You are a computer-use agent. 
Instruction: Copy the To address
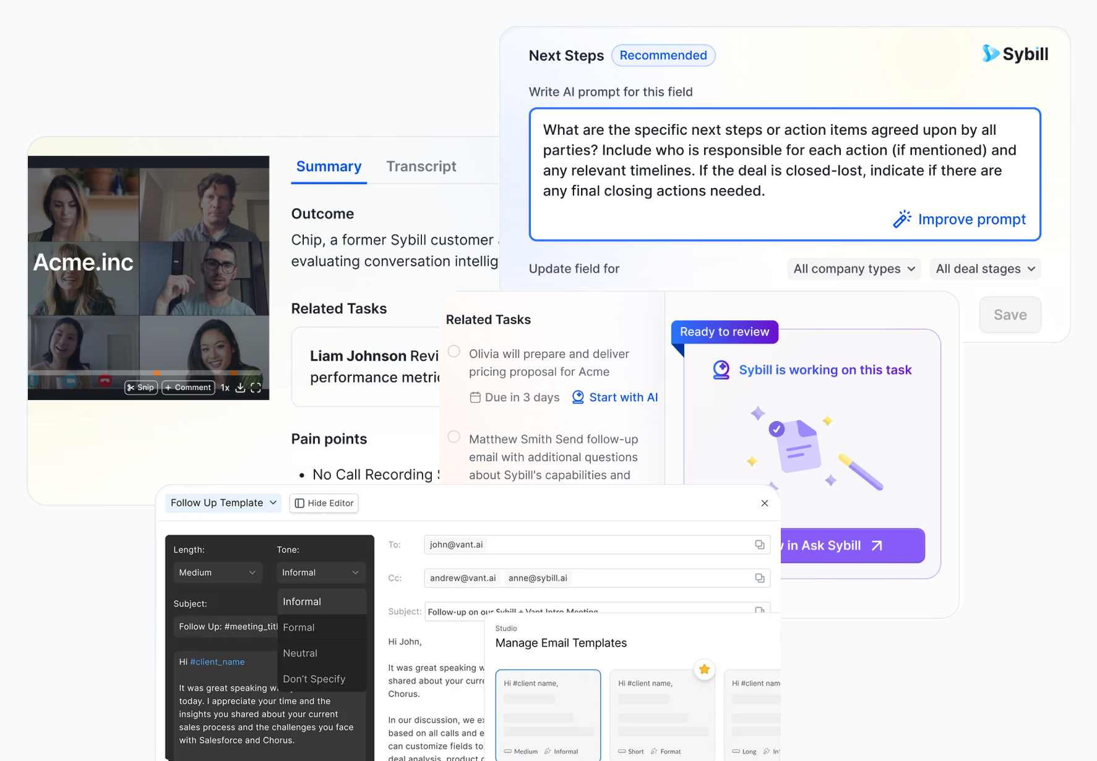pyautogui.click(x=760, y=545)
